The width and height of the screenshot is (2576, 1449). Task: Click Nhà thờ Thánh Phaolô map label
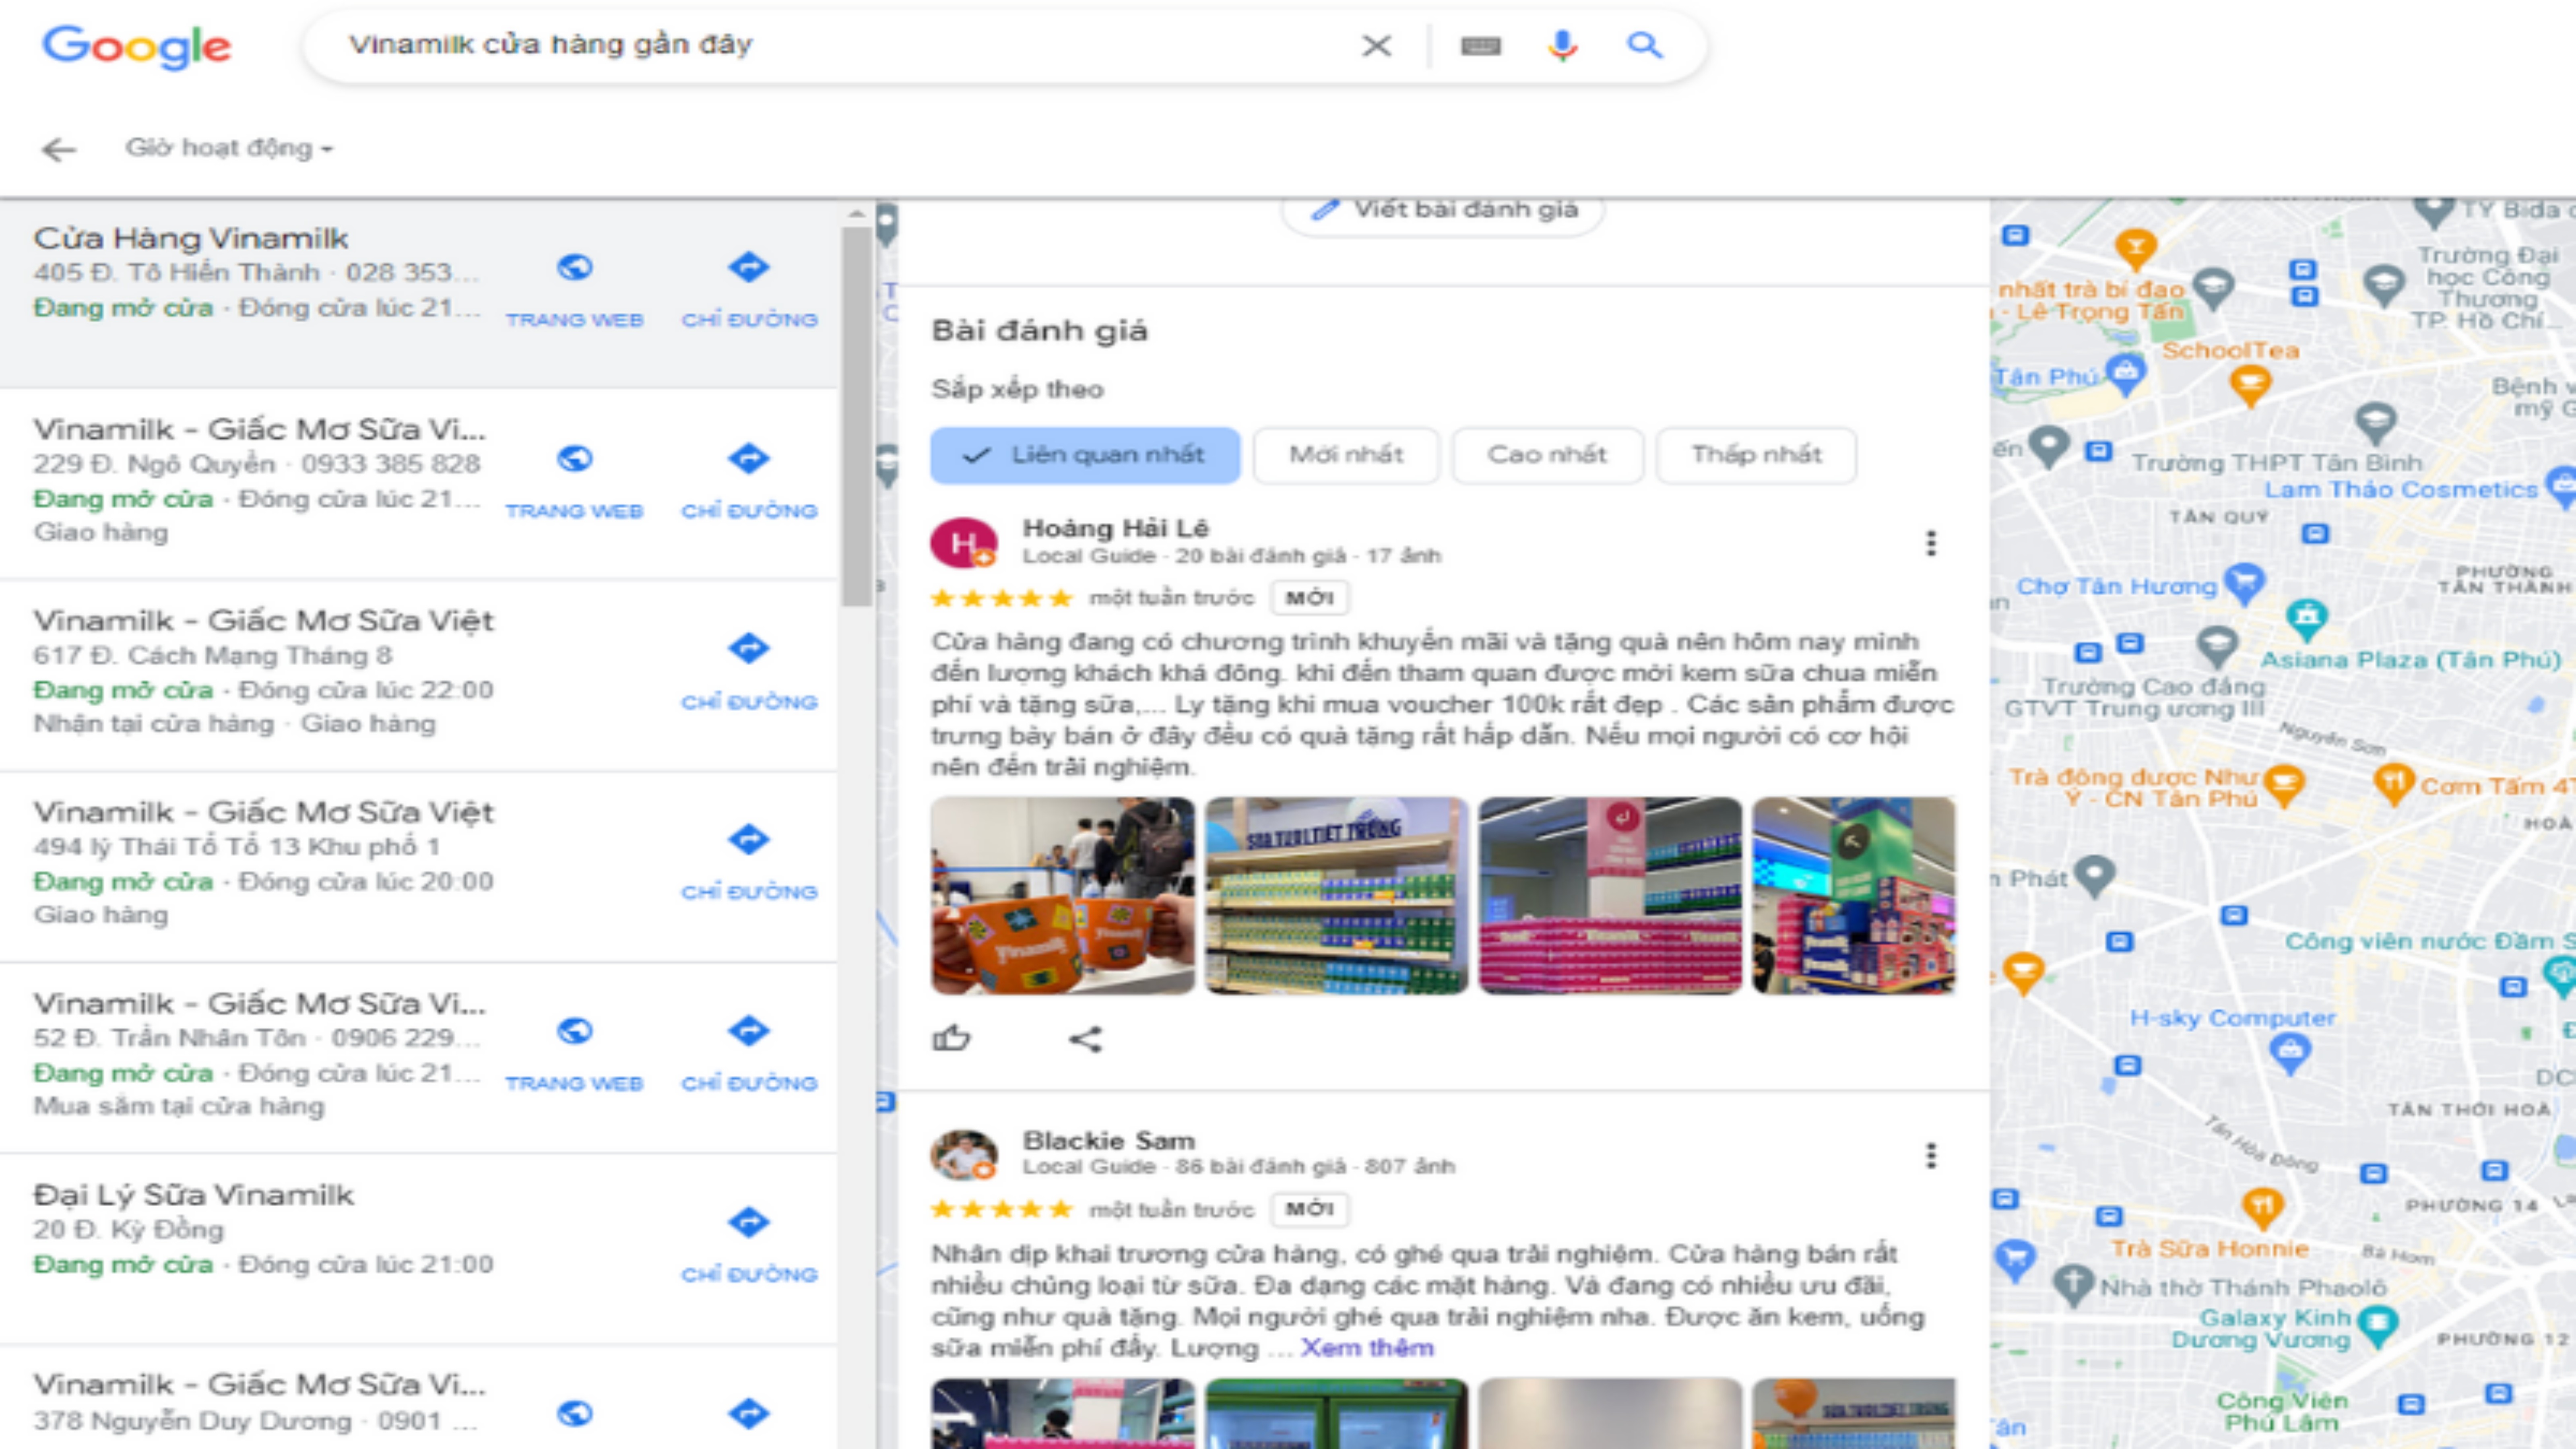[2243, 1288]
